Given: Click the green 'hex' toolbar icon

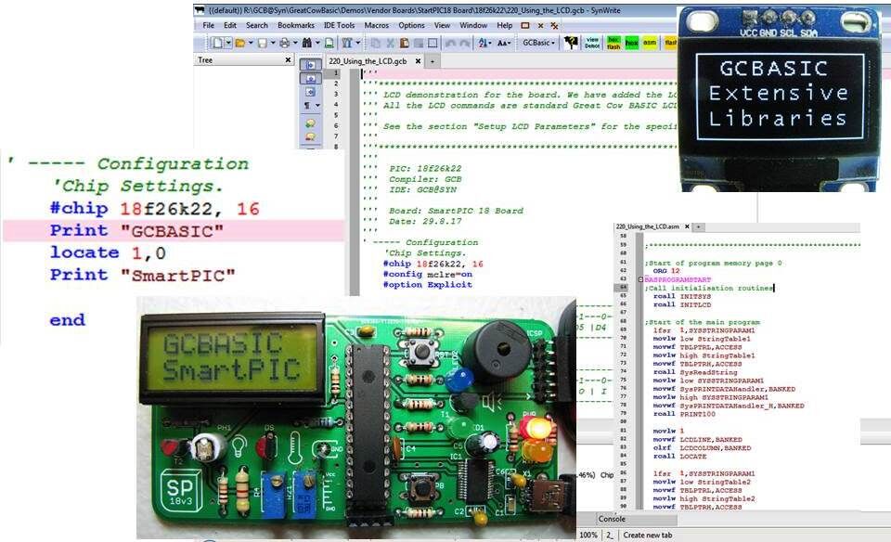Looking at the screenshot, I should tap(632, 42).
